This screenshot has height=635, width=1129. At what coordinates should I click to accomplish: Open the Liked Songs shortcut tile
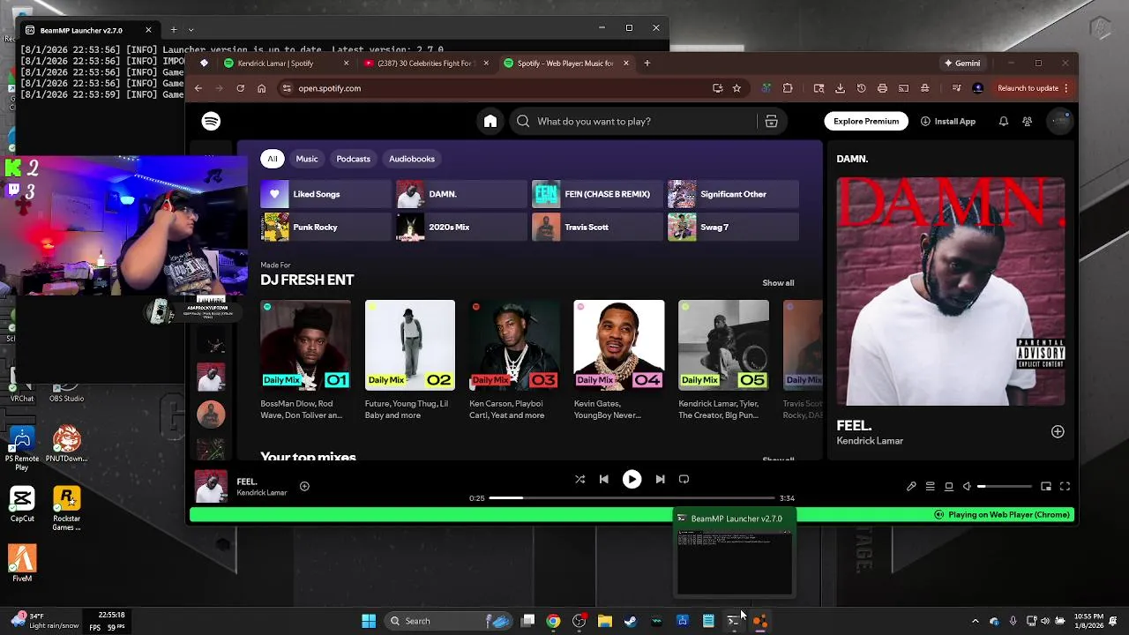pyautogui.click(x=325, y=194)
